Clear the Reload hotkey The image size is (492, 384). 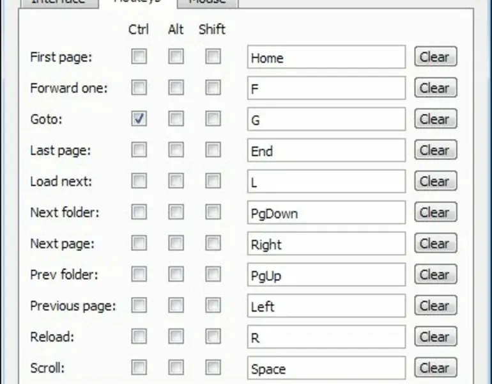(x=434, y=337)
